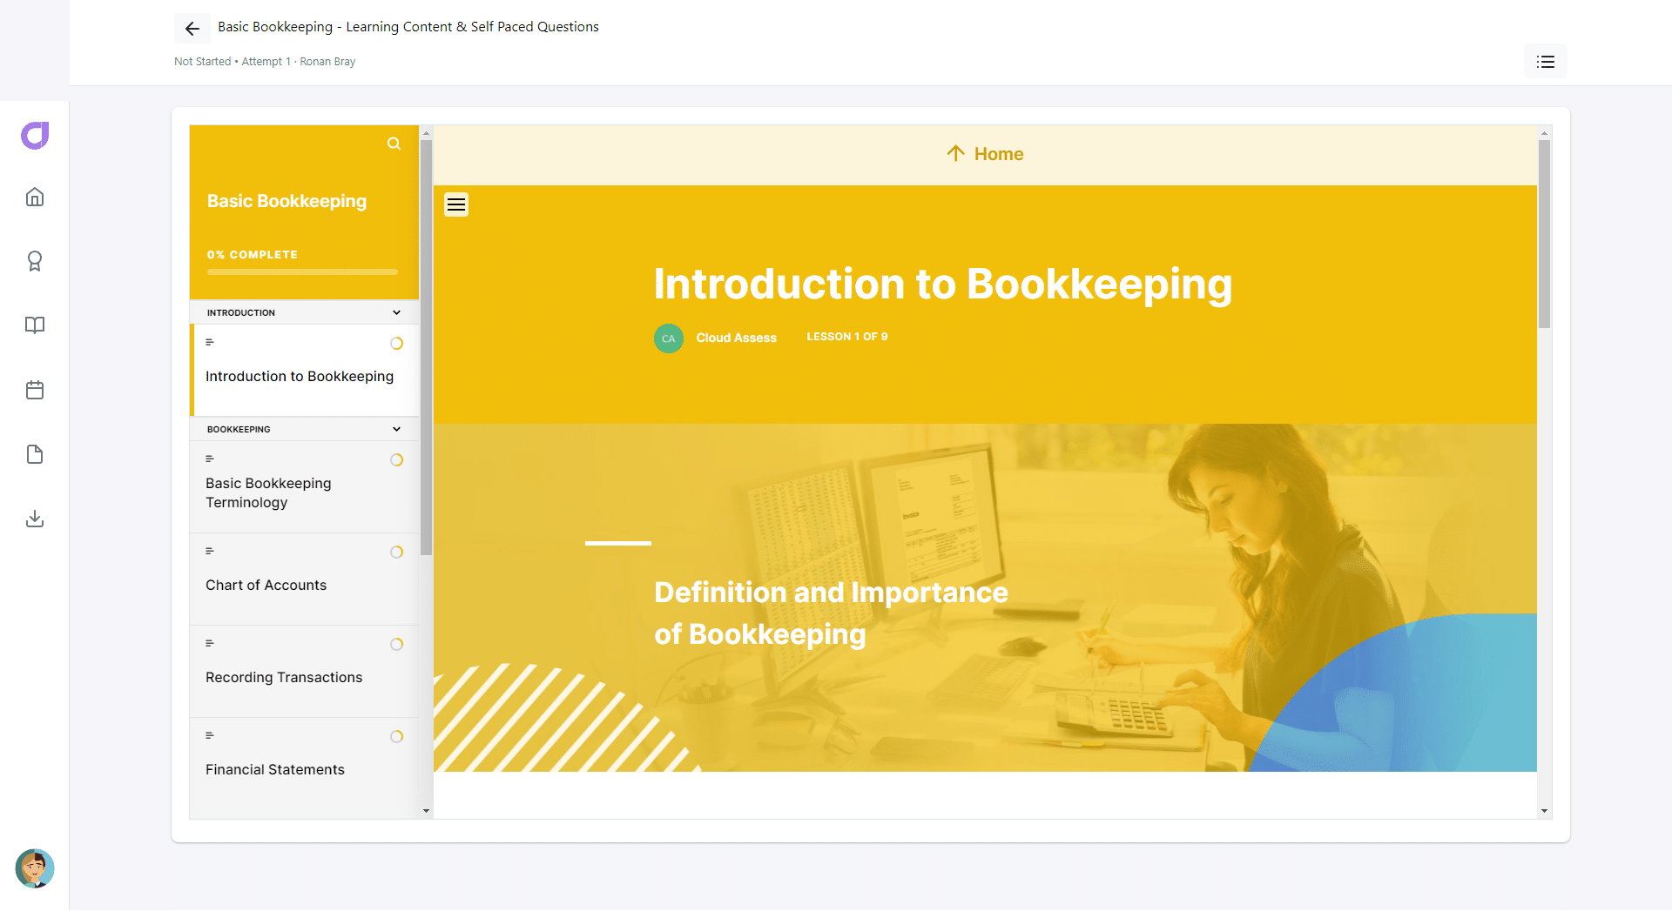Click the progress circle for Financial Statements

pyautogui.click(x=397, y=737)
